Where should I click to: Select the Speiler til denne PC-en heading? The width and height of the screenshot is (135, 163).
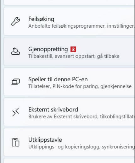[x=58, y=79]
